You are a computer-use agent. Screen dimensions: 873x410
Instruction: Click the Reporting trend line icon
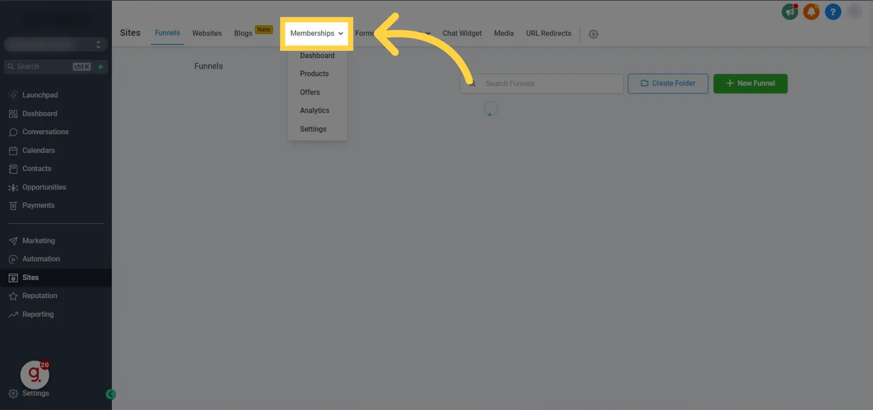click(x=13, y=315)
